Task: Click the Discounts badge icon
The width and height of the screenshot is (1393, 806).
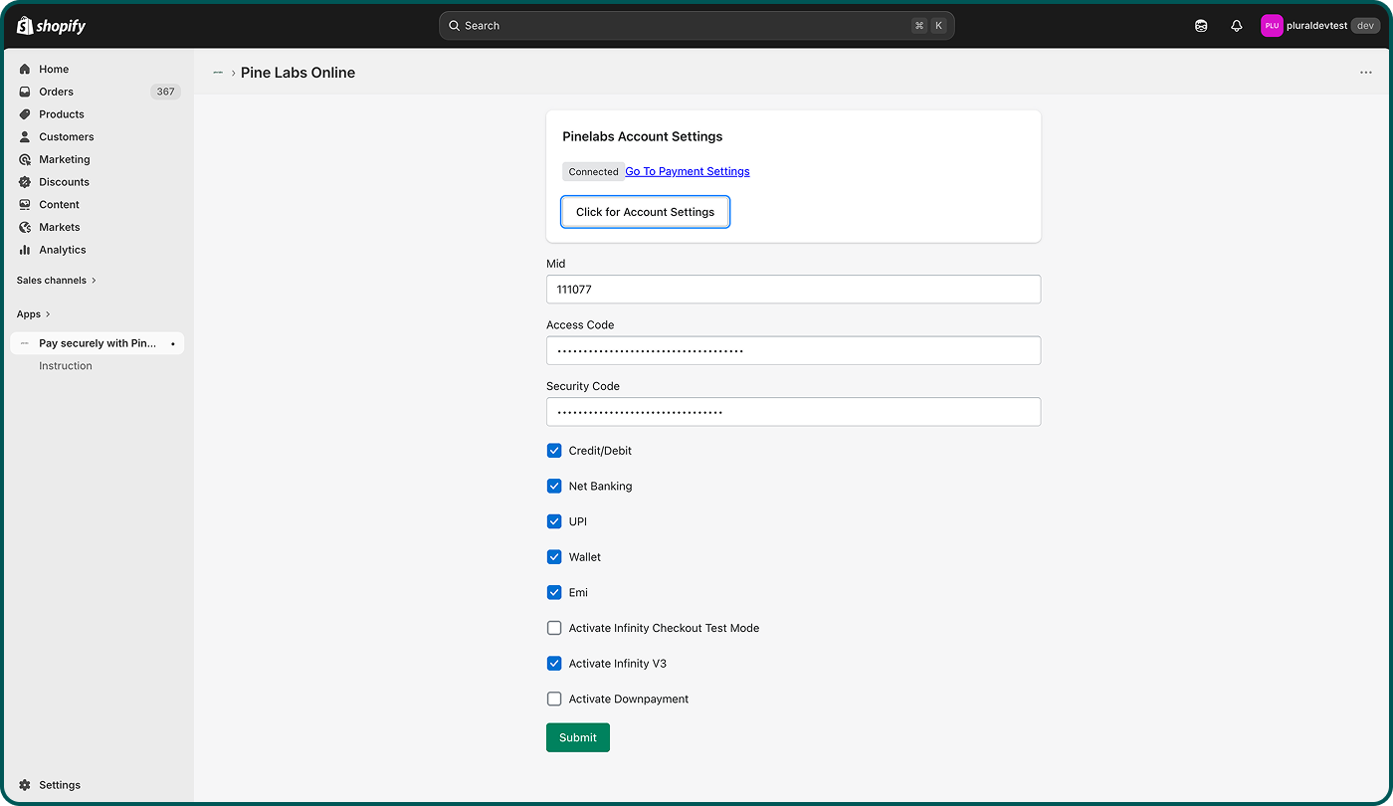Action: (25, 182)
